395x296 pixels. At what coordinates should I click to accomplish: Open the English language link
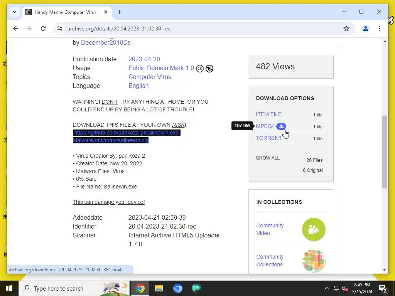pyautogui.click(x=138, y=86)
